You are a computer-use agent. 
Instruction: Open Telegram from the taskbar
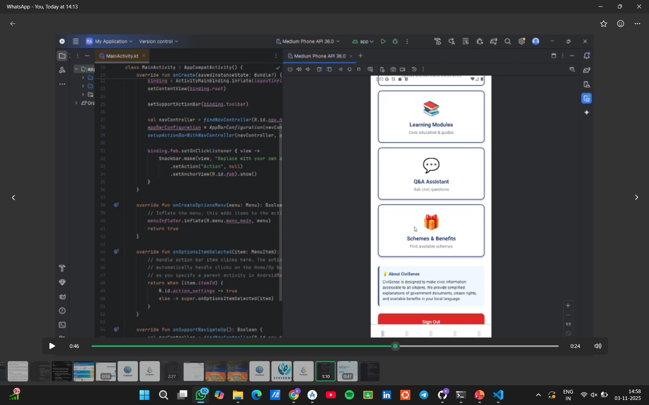tap(424, 395)
